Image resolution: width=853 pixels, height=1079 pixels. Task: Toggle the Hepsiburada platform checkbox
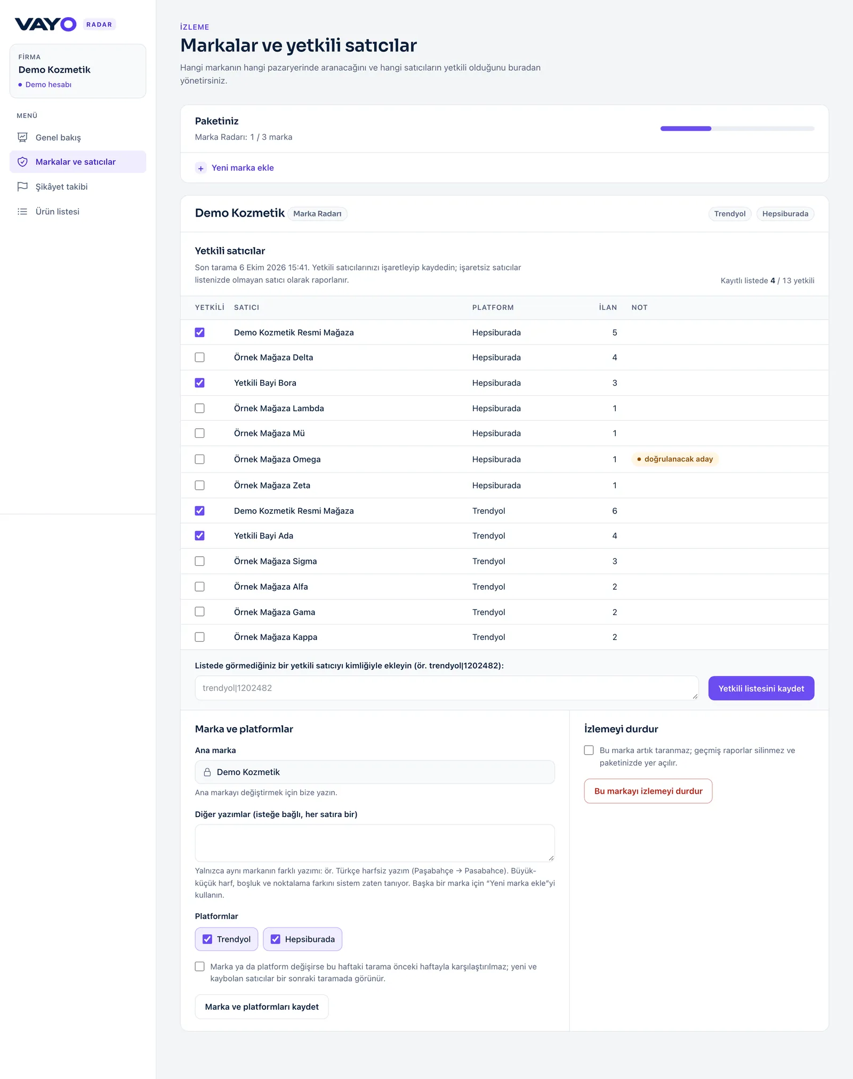(276, 939)
